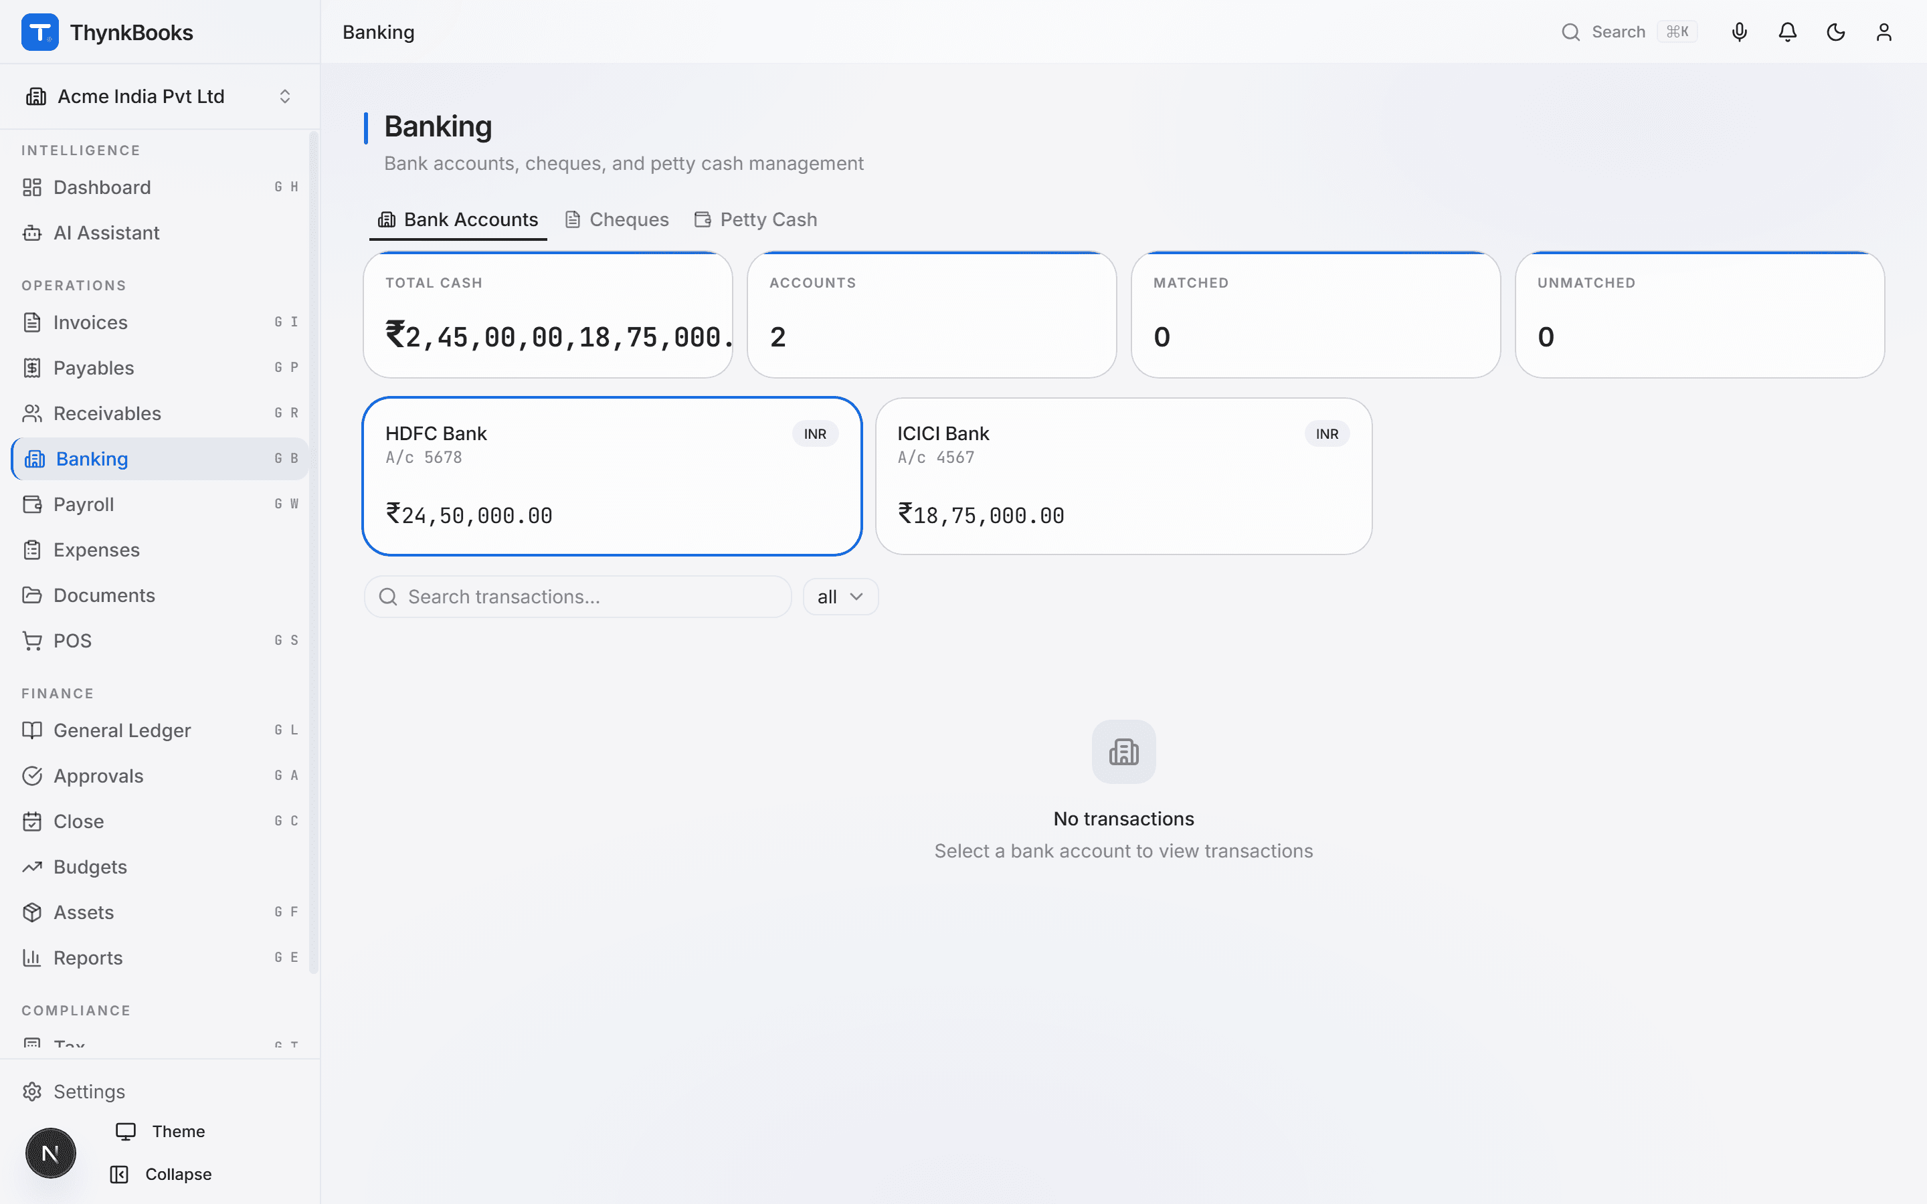Click the Invoices document icon

click(x=32, y=322)
